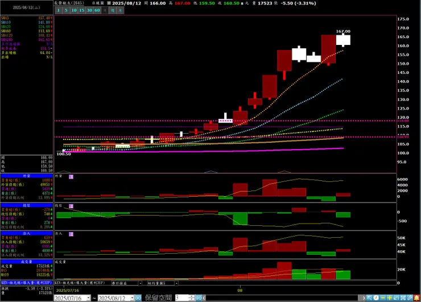Image resolution: width=421 pixels, height=302 pixels.
Task: Click the 167.00 high price label on chart
Action: click(343, 31)
